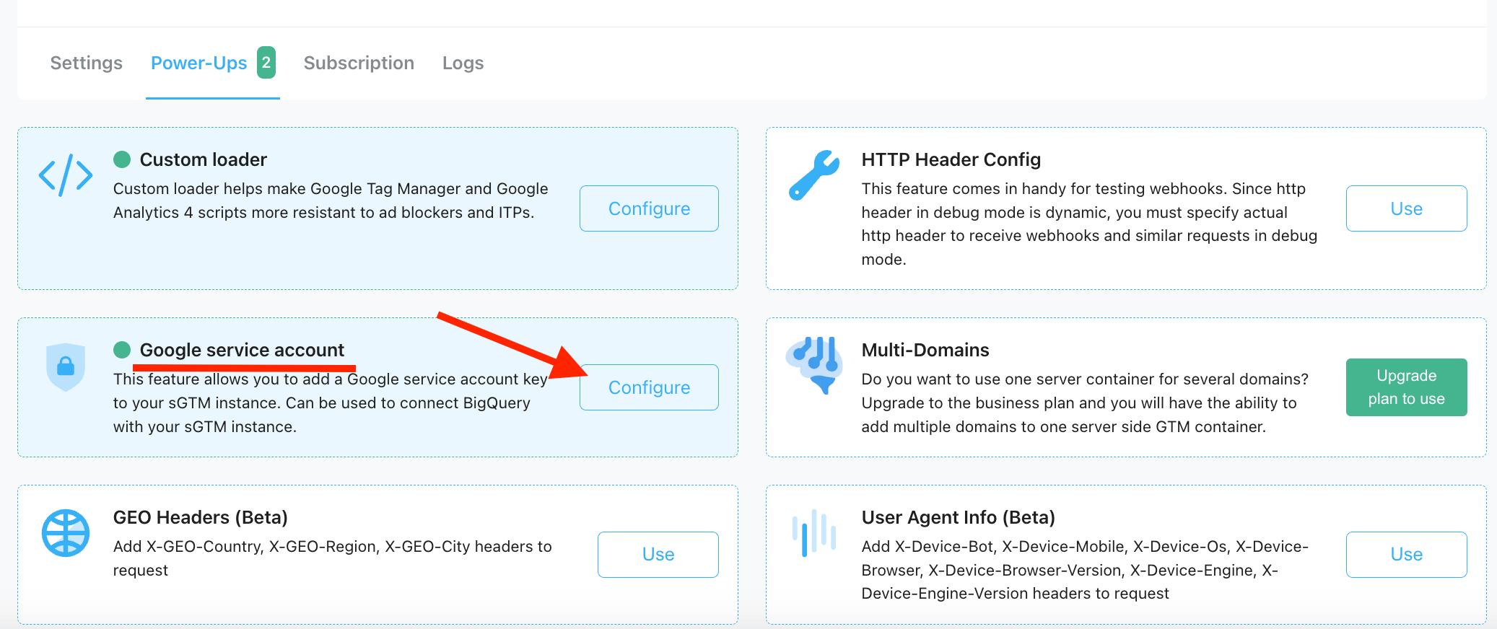Image resolution: width=1497 pixels, height=629 pixels.
Task: Click the Custom loader title
Action: pos(204,159)
